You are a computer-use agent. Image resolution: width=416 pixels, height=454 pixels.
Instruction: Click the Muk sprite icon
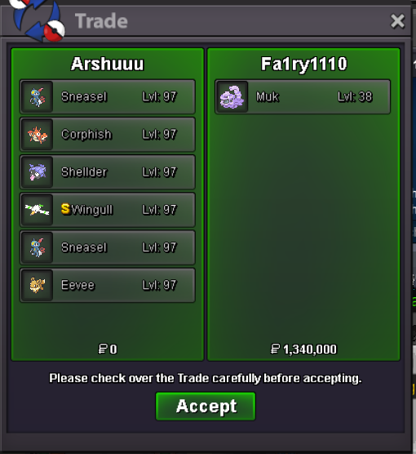[x=232, y=96]
